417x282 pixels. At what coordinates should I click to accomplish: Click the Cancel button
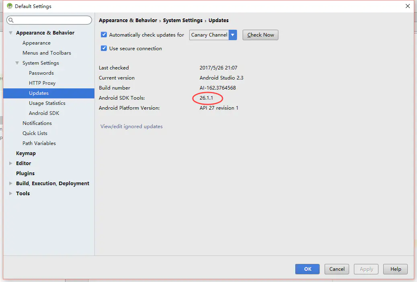point(337,269)
